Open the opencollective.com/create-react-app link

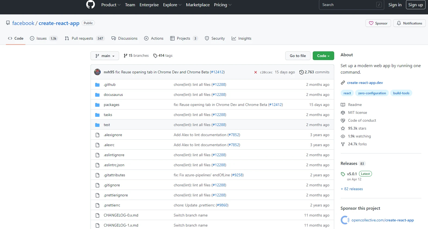coord(383,220)
